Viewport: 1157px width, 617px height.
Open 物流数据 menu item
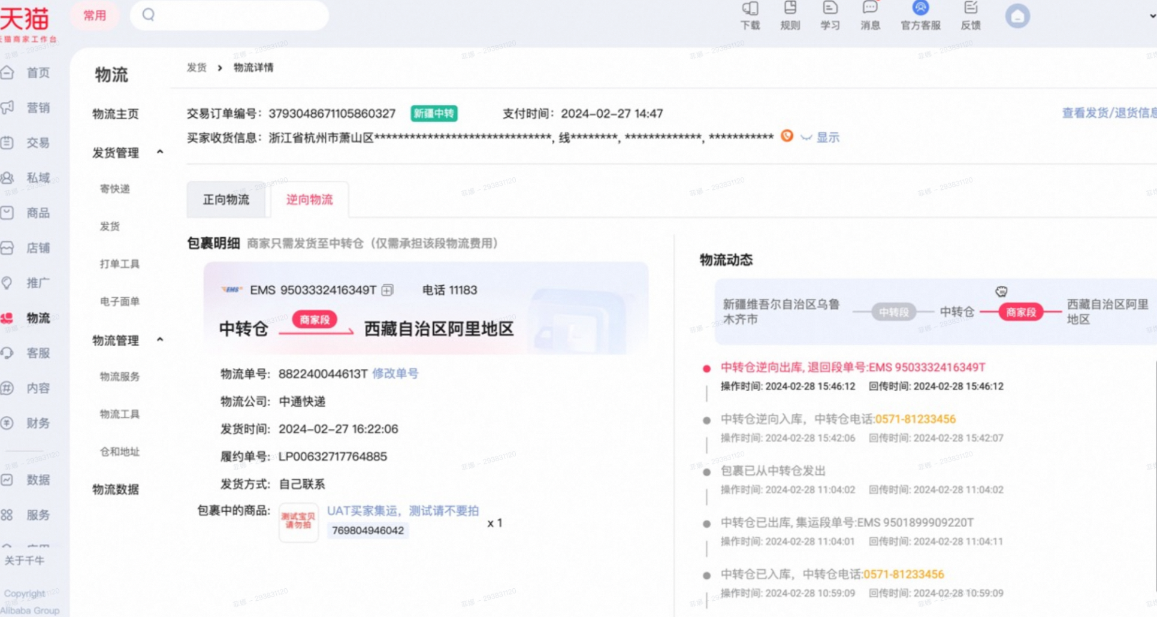[x=116, y=489]
